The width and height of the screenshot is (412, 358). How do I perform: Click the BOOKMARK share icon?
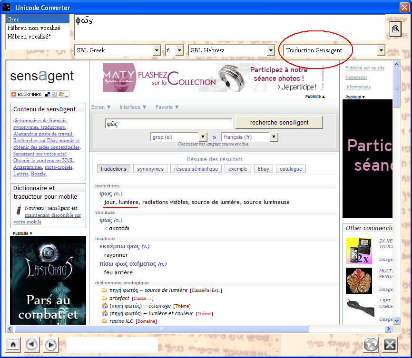point(39,94)
